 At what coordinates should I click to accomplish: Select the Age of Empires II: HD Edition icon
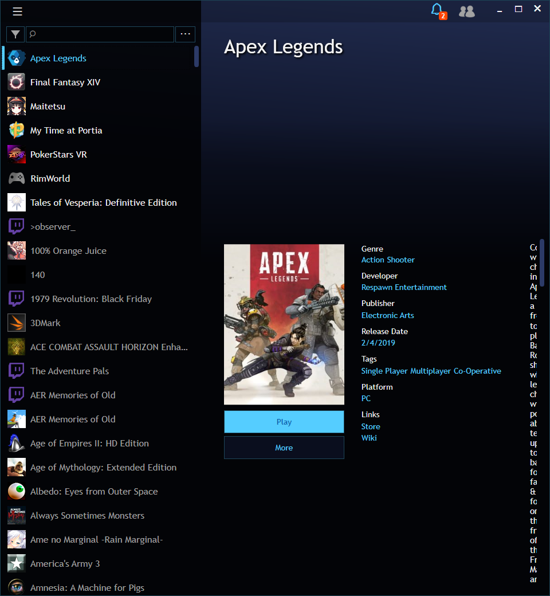(16, 443)
